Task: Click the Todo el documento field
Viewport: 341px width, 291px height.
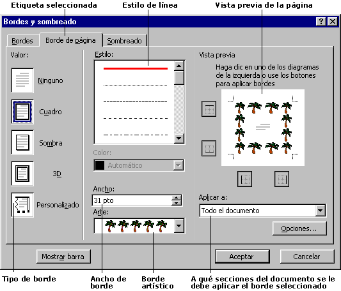Action: pyautogui.click(x=257, y=211)
